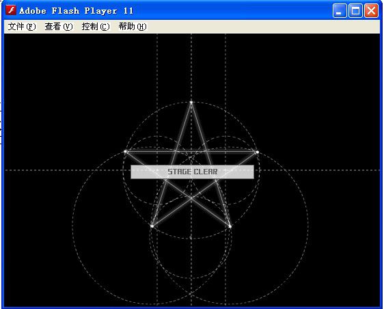
Task: Maximize the Flash Player window
Action: [x=355, y=11]
